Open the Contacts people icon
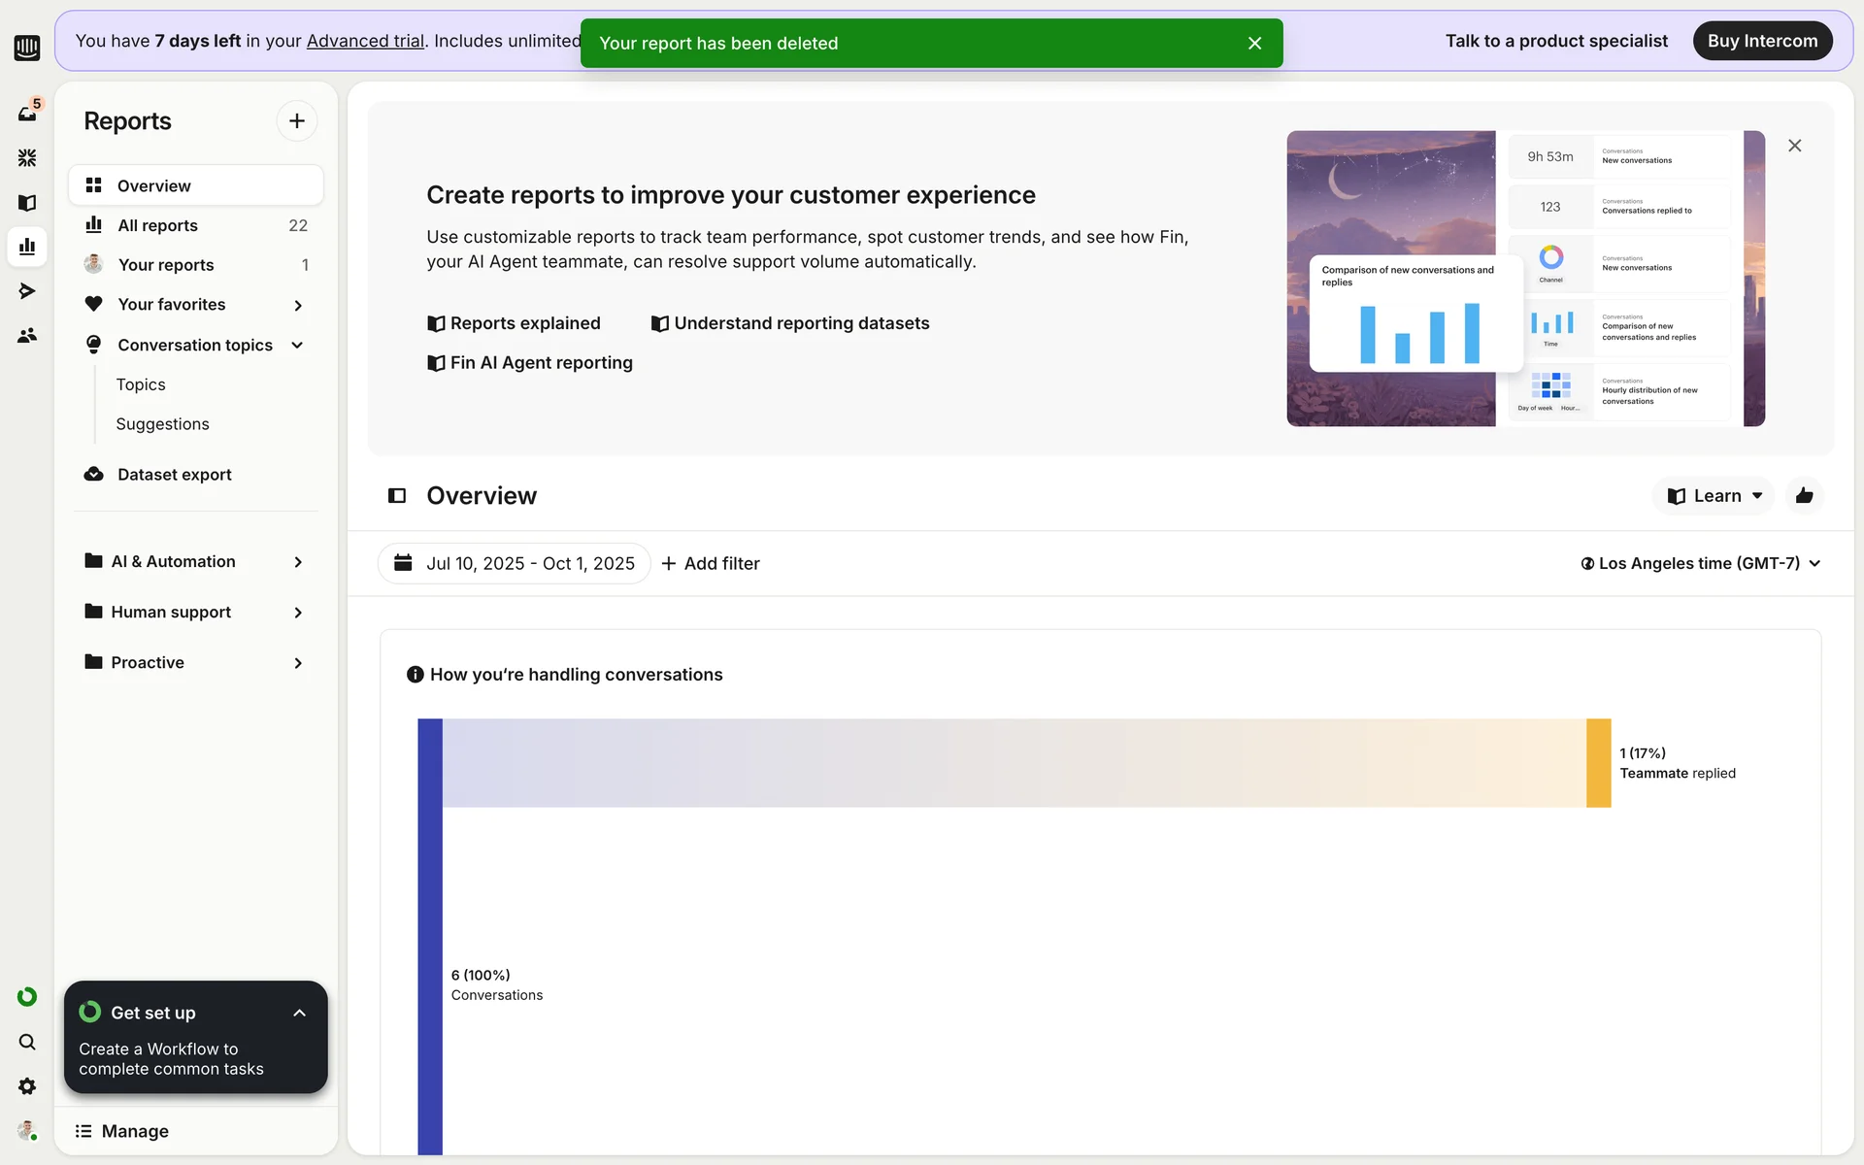The width and height of the screenshot is (1864, 1165). click(x=27, y=335)
